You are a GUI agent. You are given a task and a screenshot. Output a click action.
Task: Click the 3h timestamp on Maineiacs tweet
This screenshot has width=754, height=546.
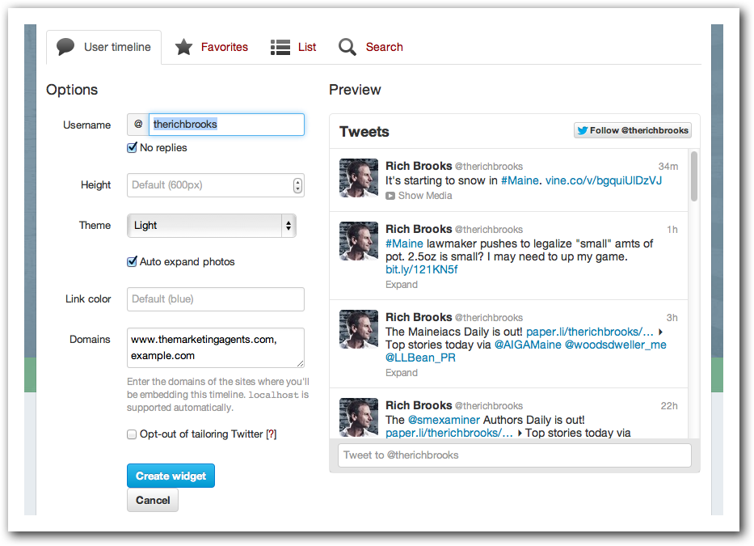coord(672,318)
